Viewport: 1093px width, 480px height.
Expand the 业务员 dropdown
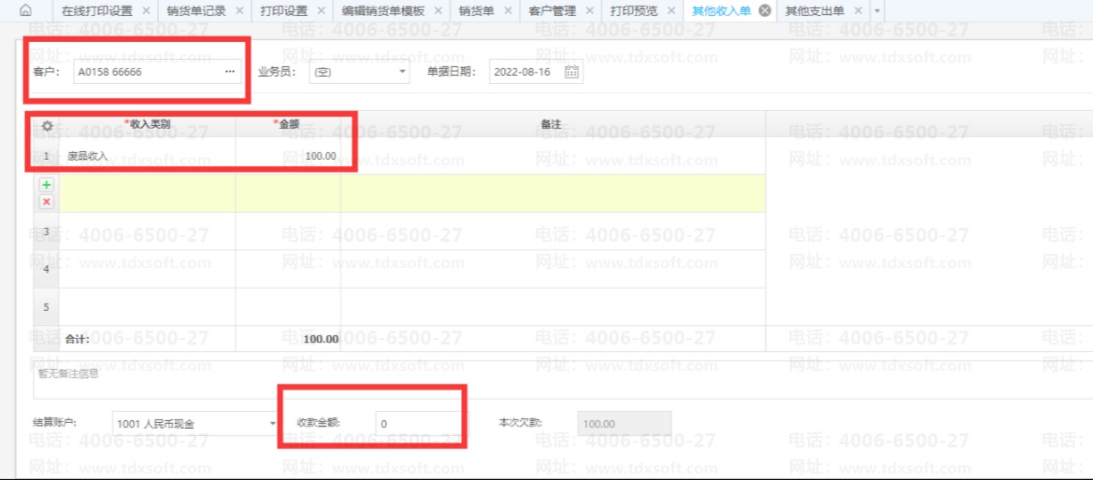(x=402, y=72)
